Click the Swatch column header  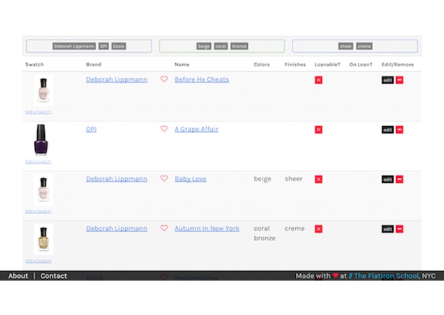(34, 64)
